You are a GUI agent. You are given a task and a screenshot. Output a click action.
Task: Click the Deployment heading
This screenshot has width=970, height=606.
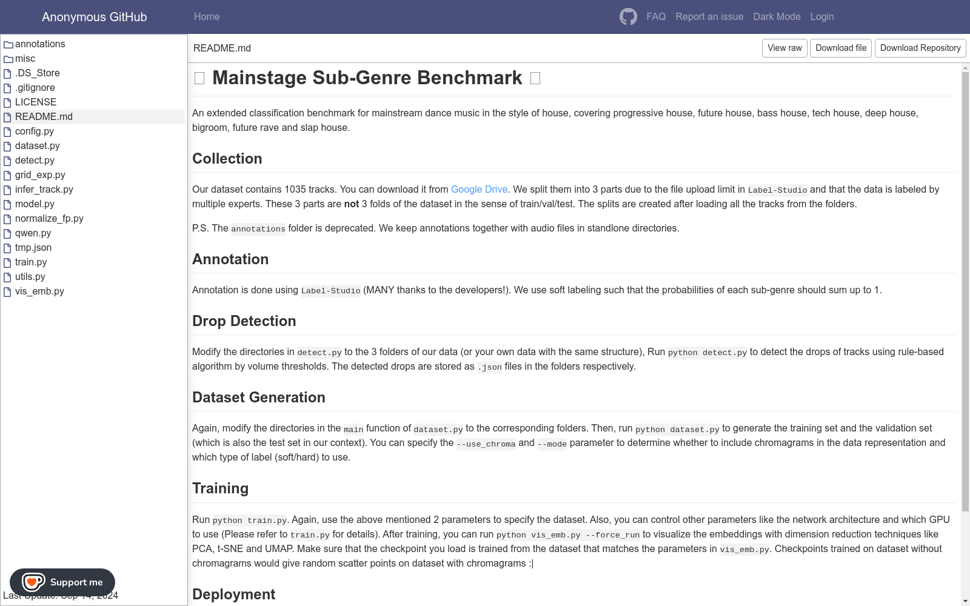[233, 594]
